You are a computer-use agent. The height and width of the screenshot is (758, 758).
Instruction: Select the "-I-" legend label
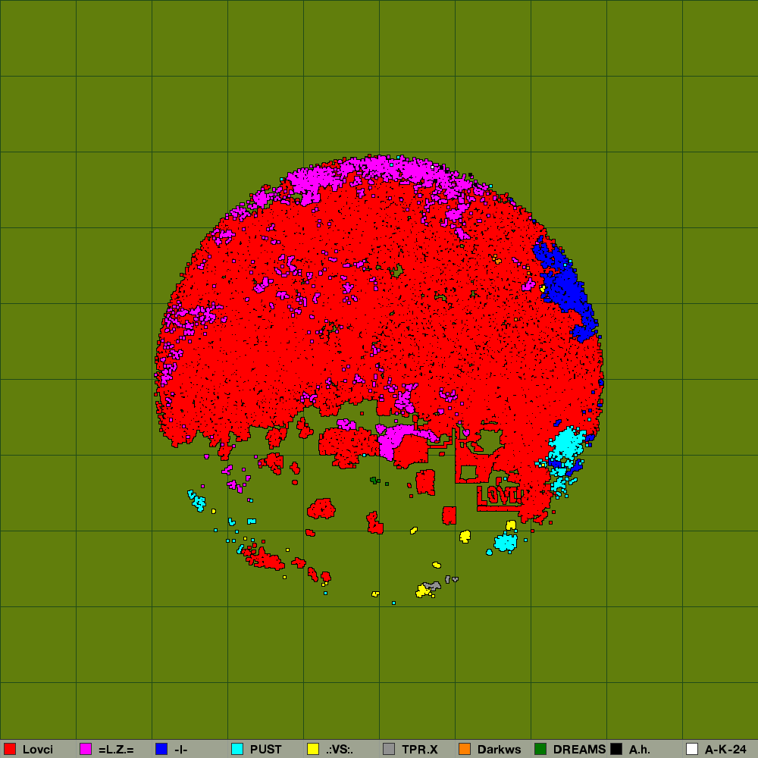click(x=180, y=750)
